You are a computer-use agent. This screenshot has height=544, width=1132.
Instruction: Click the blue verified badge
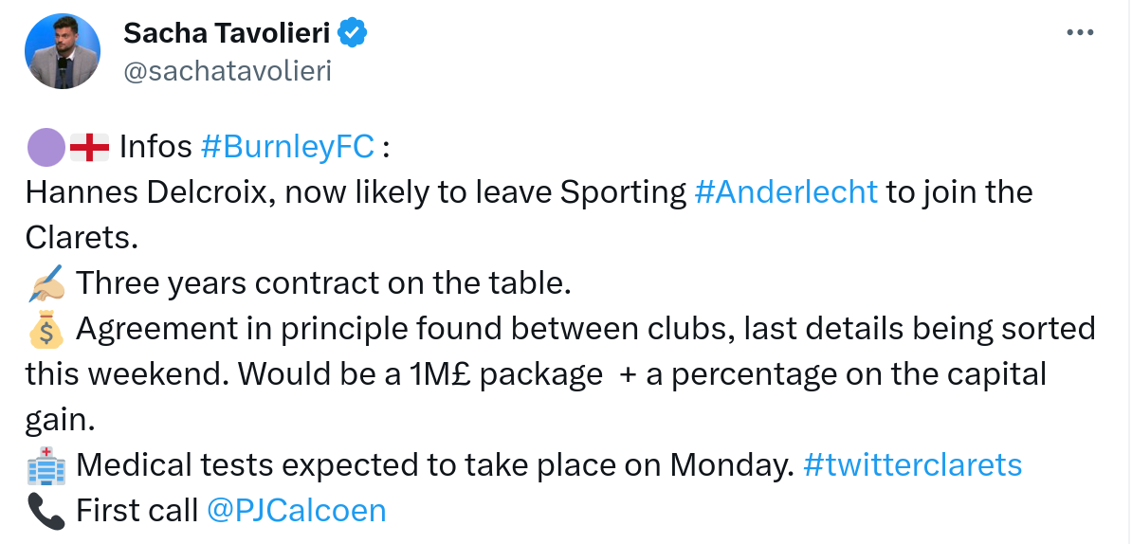[x=354, y=34]
